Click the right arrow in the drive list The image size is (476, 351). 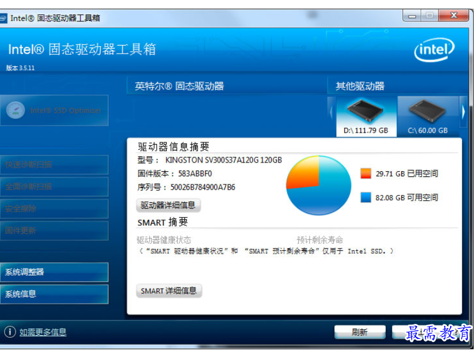coord(463,112)
